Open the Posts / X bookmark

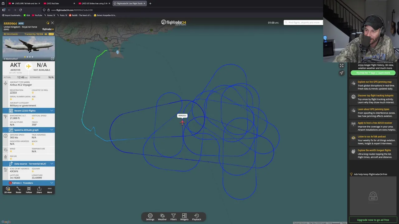pos(62,15)
